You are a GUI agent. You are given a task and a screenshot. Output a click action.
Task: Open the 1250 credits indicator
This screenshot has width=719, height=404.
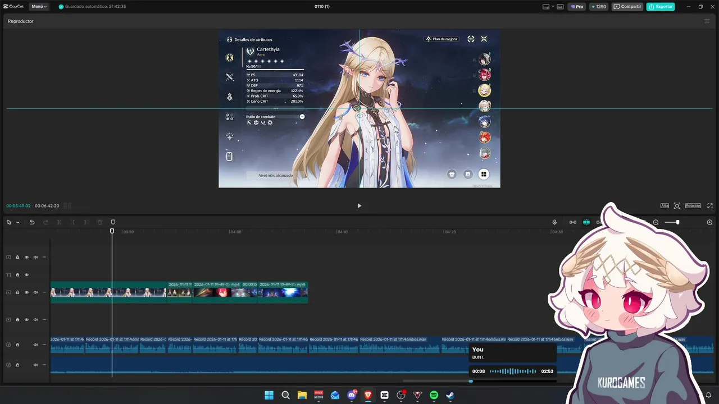pos(599,7)
